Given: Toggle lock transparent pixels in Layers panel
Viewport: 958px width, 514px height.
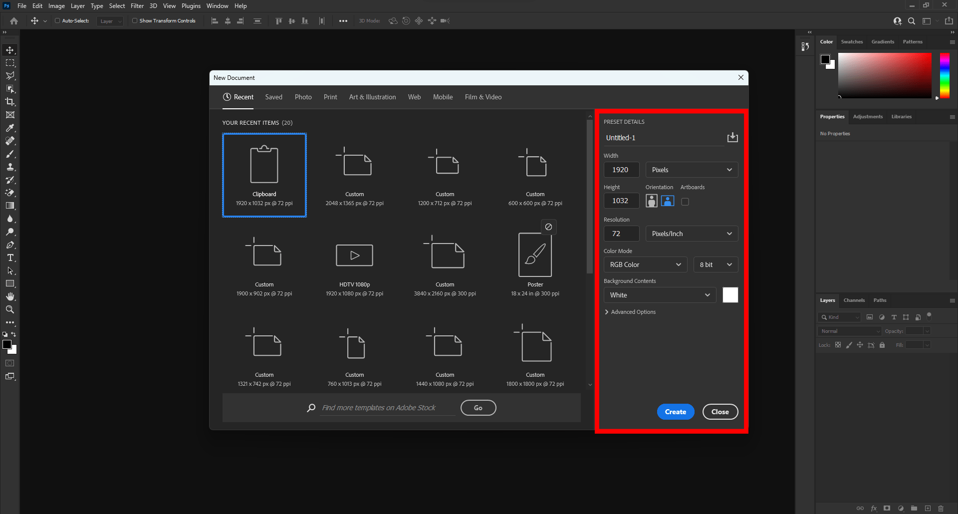Looking at the screenshot, I should [838, 345].
